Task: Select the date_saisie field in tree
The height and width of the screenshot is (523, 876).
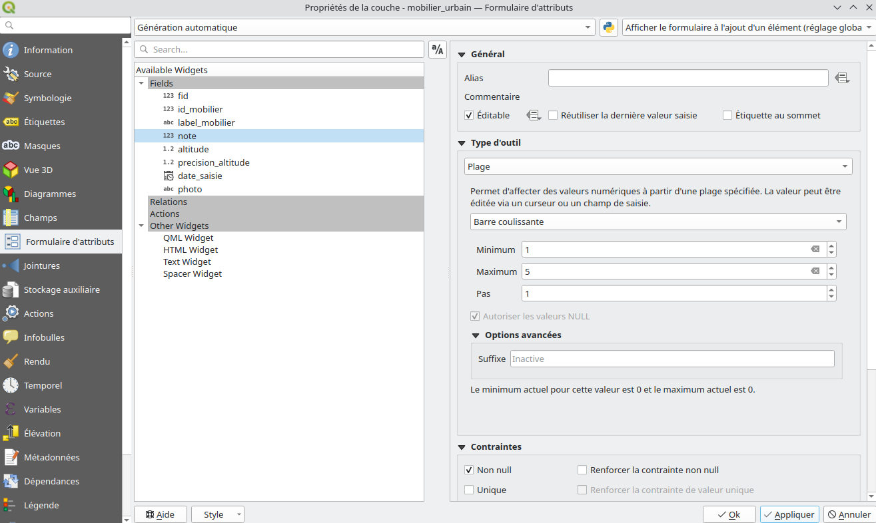Action: click(x=200, y=176)
